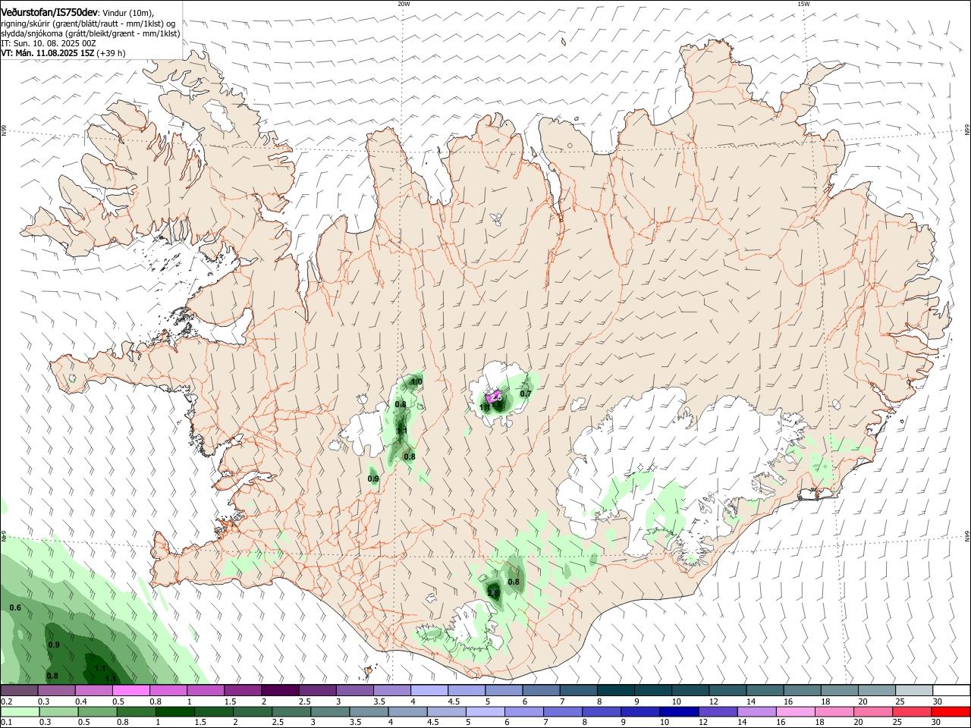Click the '20W' longitude label
Screen dimensions: 971x728
coord(404,4)
